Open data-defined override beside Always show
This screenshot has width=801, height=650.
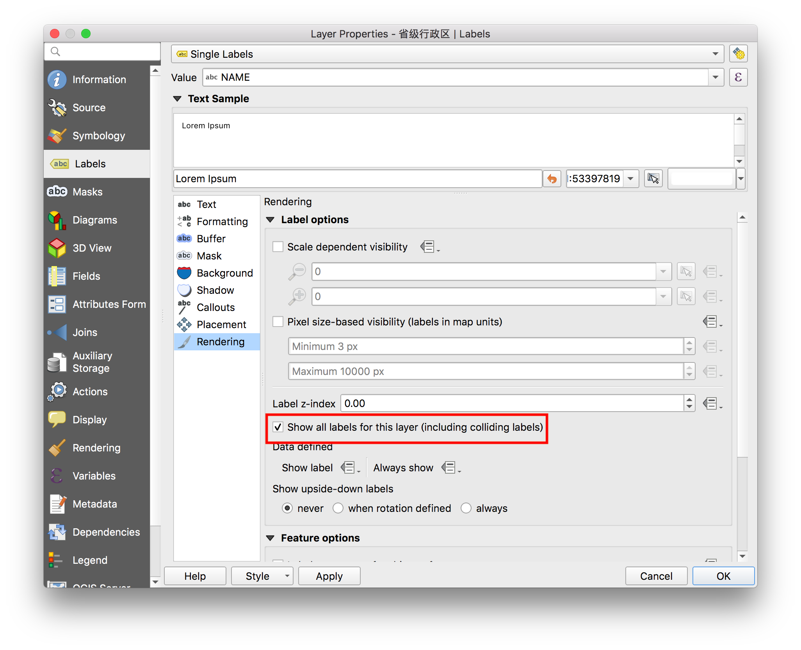[449, 467]
